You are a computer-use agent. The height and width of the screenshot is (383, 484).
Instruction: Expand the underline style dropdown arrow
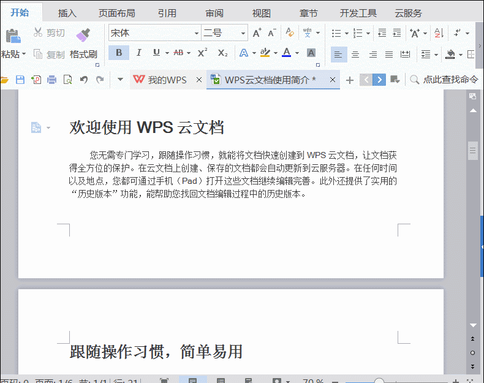167,53
